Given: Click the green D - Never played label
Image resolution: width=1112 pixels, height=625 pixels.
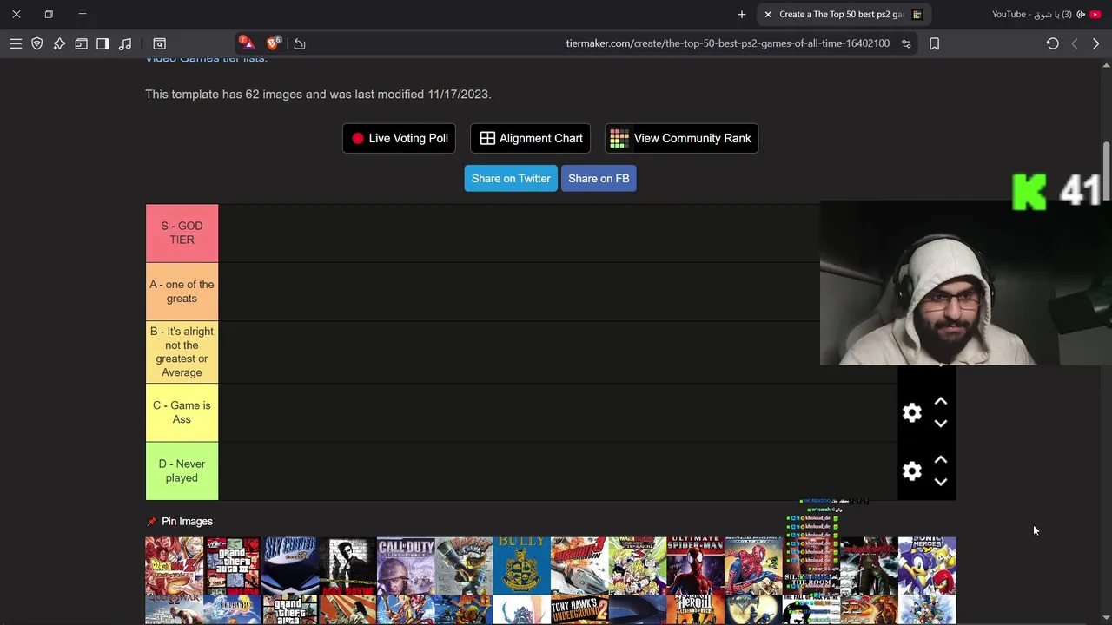Looking at the screenshot, I should pos(182,470).
